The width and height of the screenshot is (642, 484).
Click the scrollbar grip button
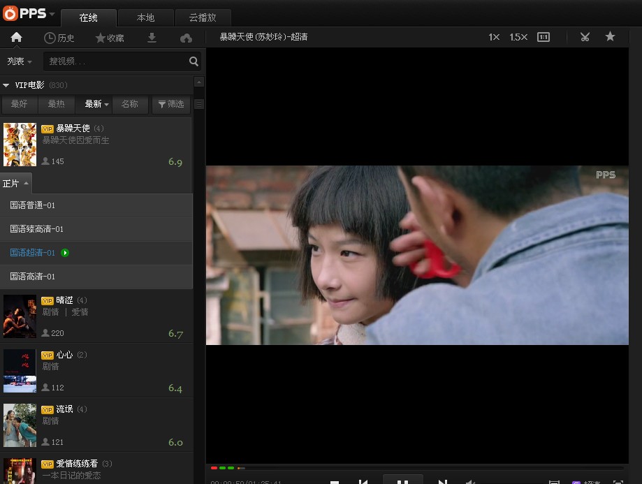(x=199, y=105)
